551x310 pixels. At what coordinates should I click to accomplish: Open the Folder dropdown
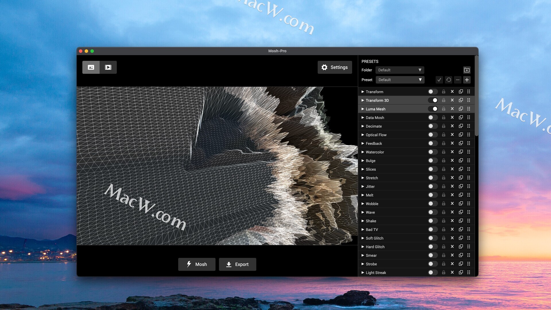399,70
